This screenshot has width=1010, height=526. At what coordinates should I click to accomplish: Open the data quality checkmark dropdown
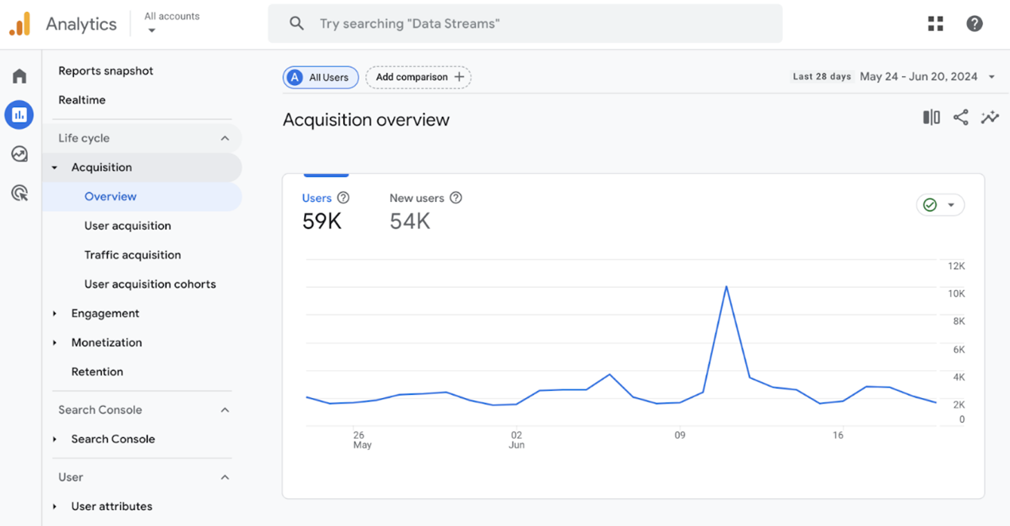coord(940,205)
